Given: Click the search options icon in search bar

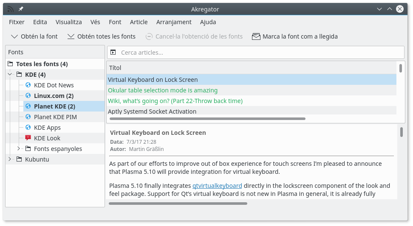Looking at the screenshot, I should click(x=113, y=53).
